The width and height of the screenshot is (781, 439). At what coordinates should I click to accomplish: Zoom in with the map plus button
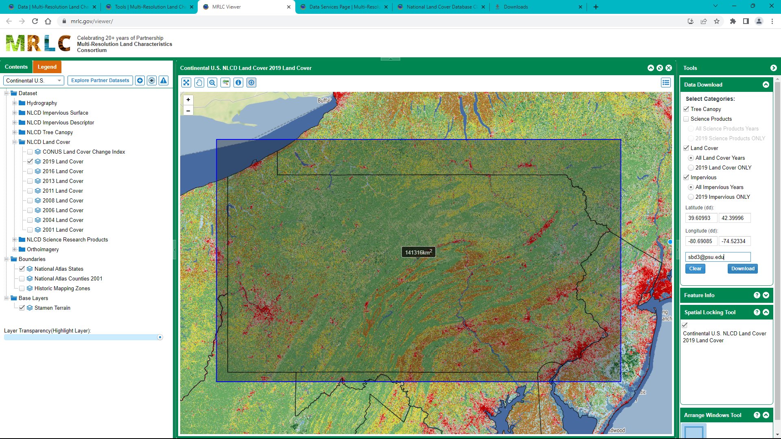pos(188,100)
